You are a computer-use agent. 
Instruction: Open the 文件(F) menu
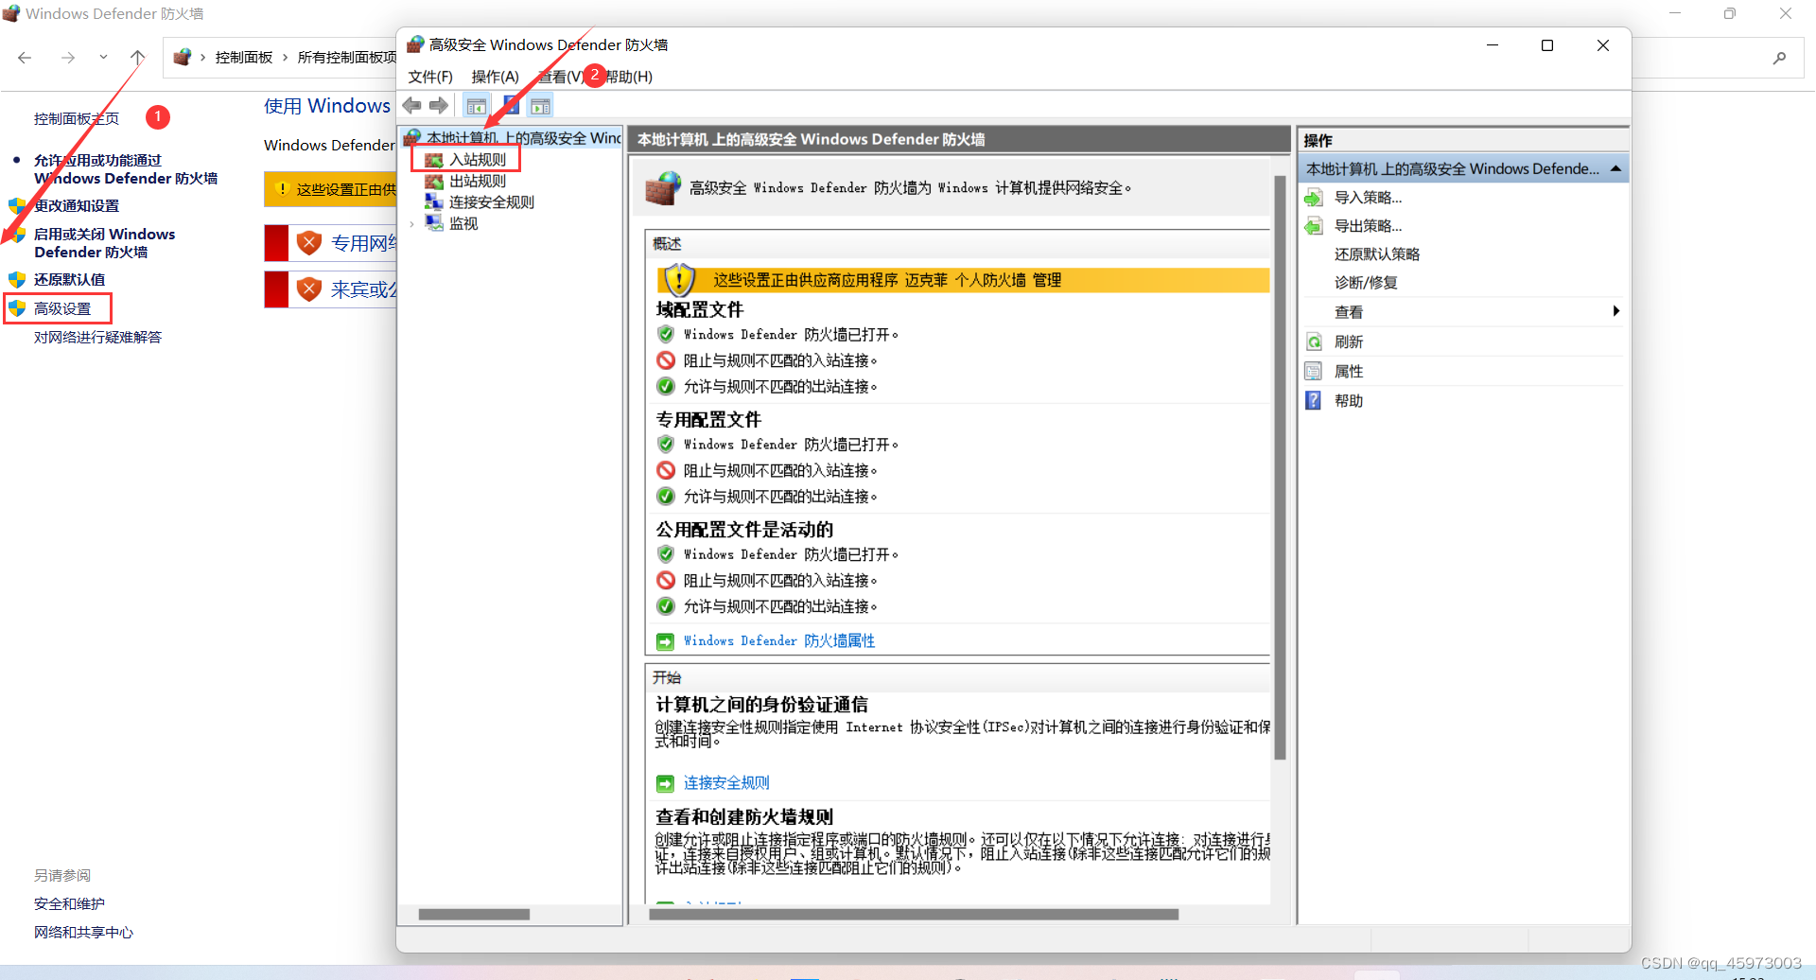430,77
